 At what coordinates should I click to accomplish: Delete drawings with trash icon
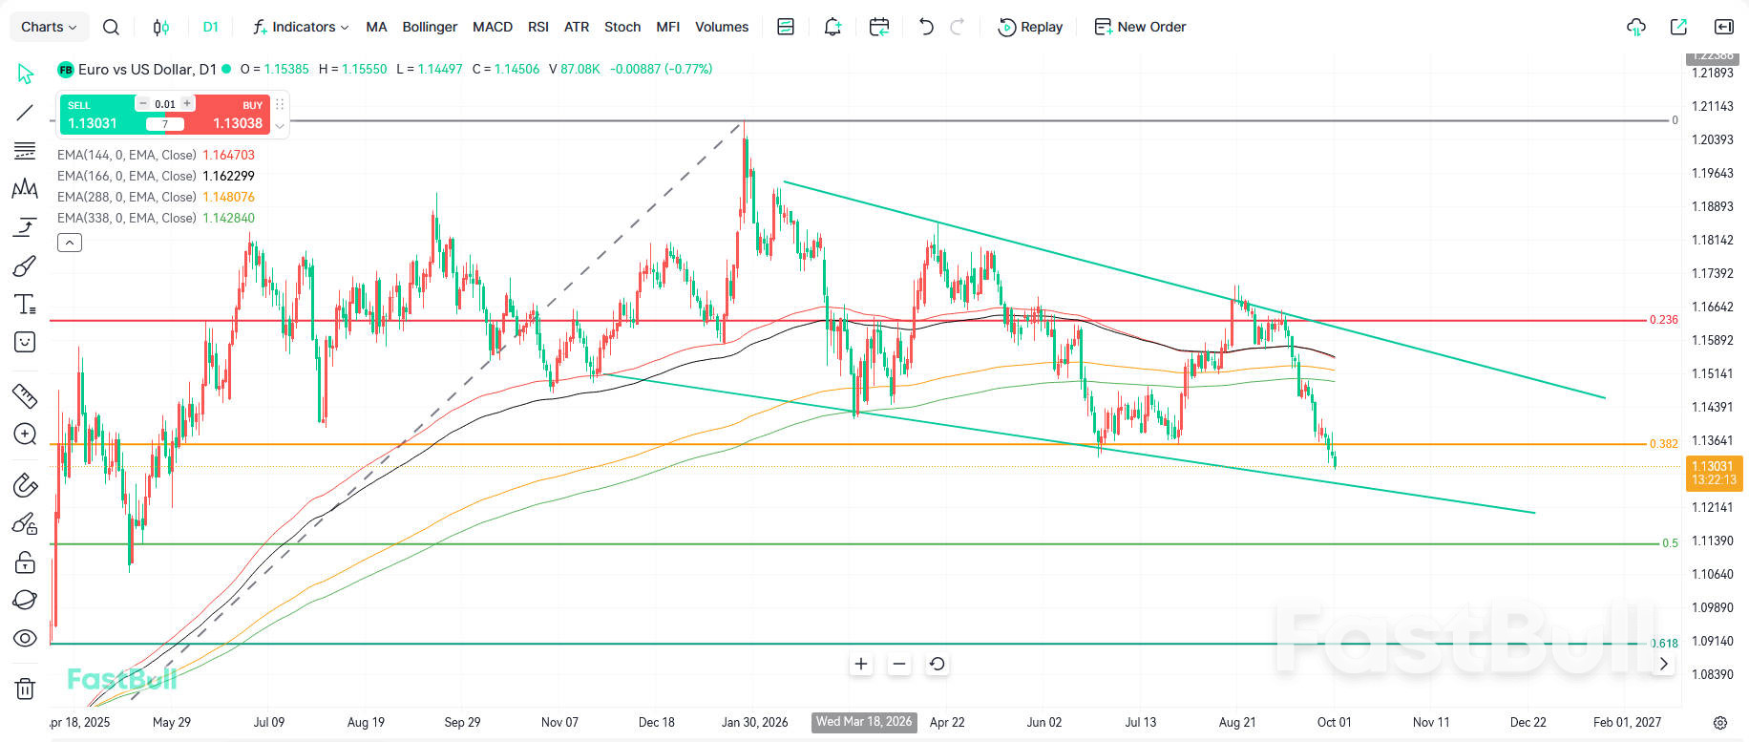25,688
